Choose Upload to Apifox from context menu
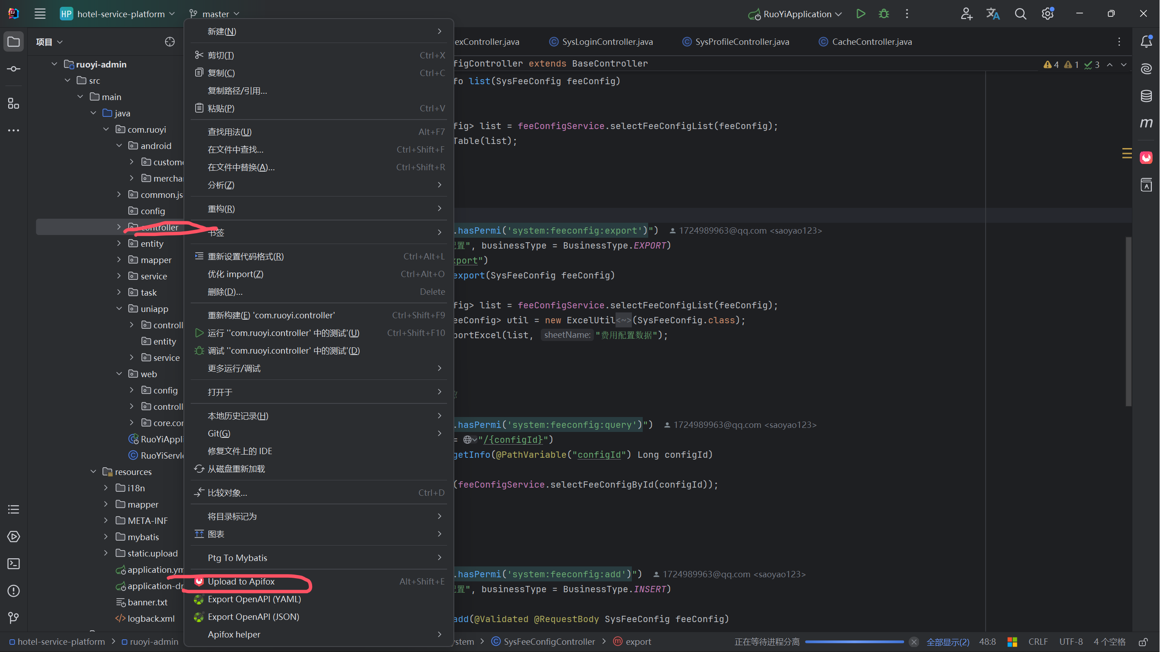The height and width of the screenshot is (652, 1160). pos(241,581)
